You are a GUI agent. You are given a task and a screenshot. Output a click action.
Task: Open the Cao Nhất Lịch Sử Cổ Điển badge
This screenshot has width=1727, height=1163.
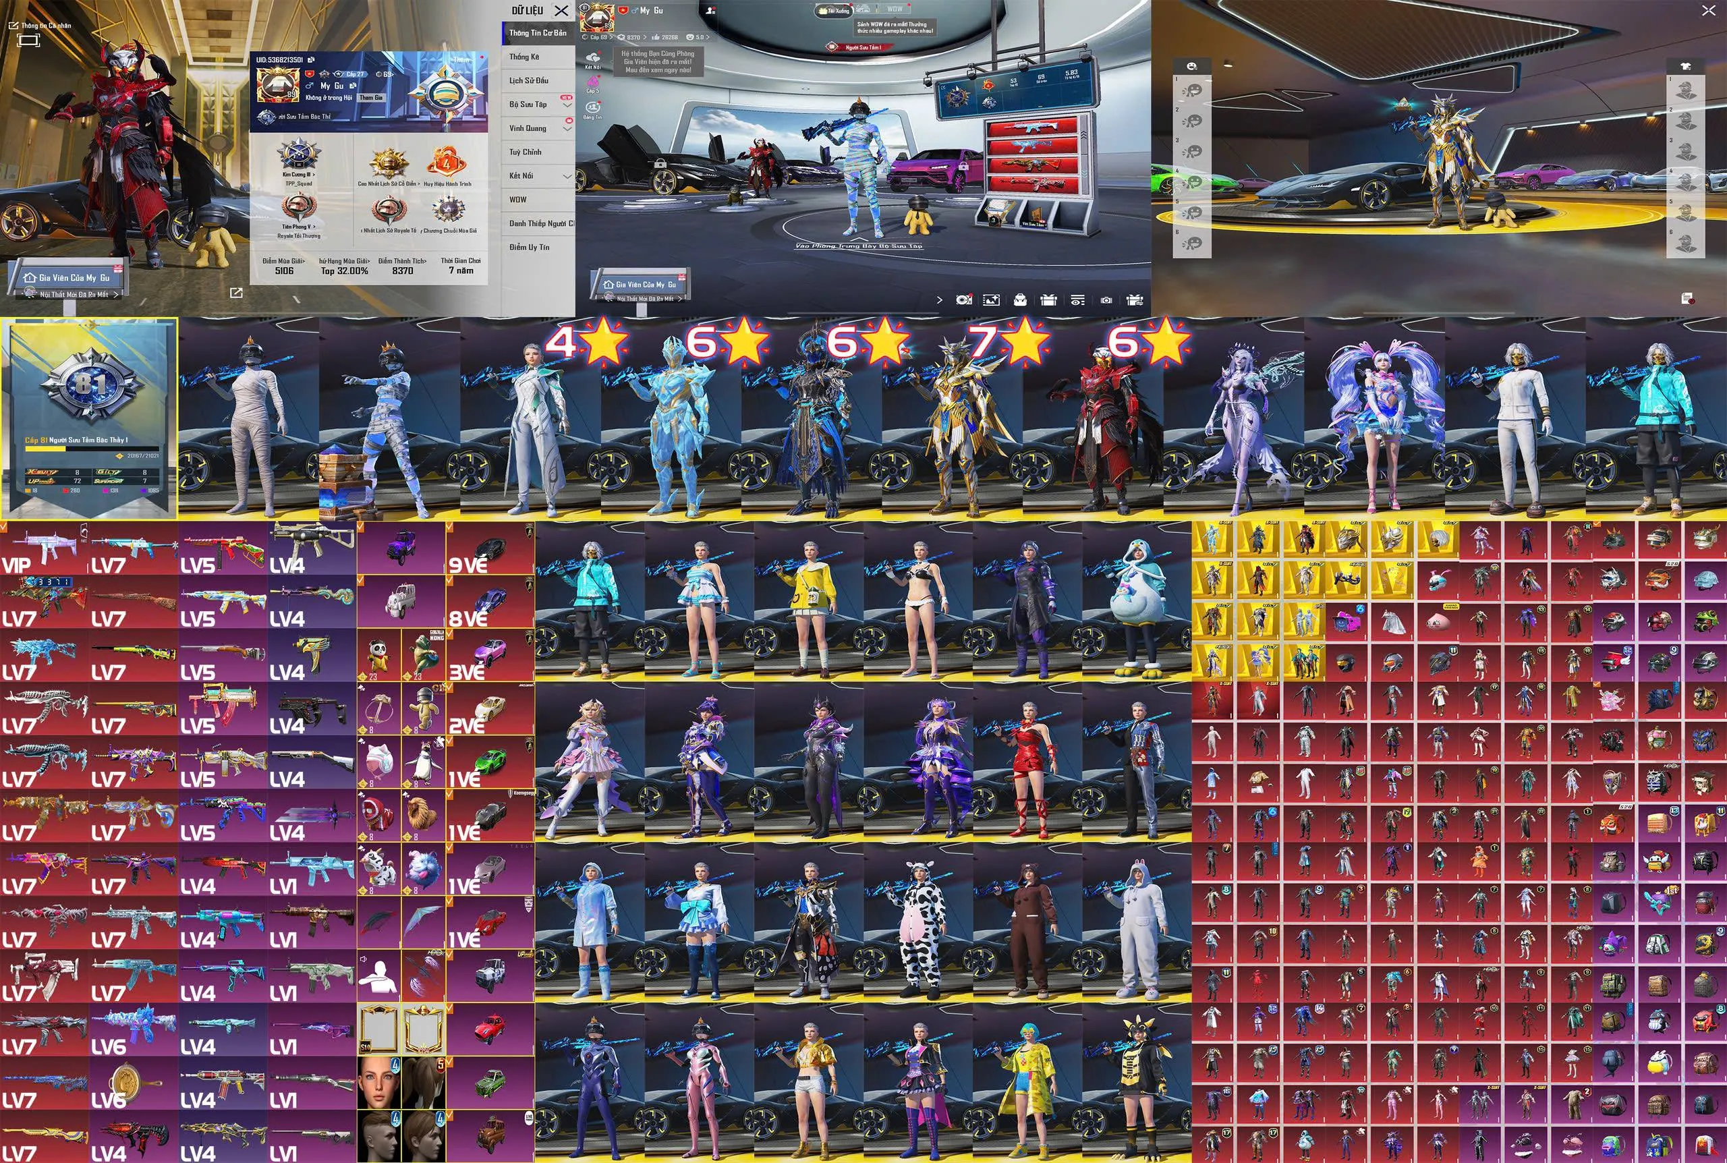click(389, 165)
